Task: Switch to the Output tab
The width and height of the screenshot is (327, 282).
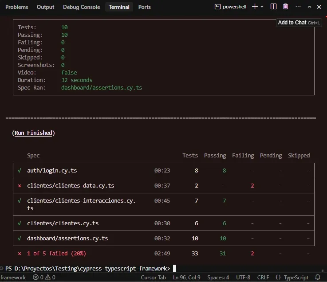Action: (45, 7)
